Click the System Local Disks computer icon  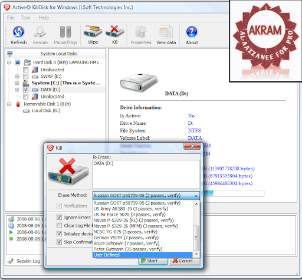click(x=10, y=54)
